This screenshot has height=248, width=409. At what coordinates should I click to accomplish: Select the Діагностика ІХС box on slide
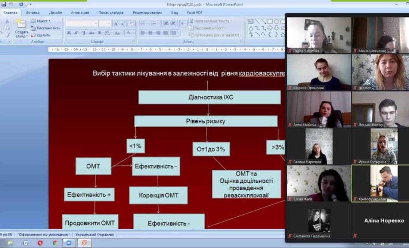209,97
